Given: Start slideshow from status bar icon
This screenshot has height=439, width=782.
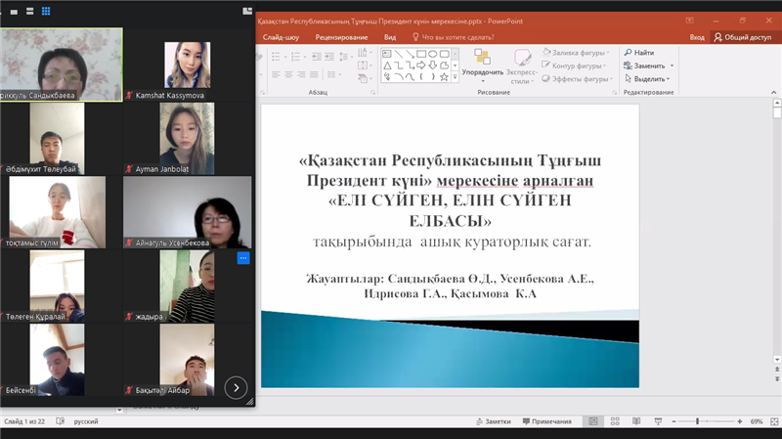Looking at the screenshot, I should coord(657,421).
